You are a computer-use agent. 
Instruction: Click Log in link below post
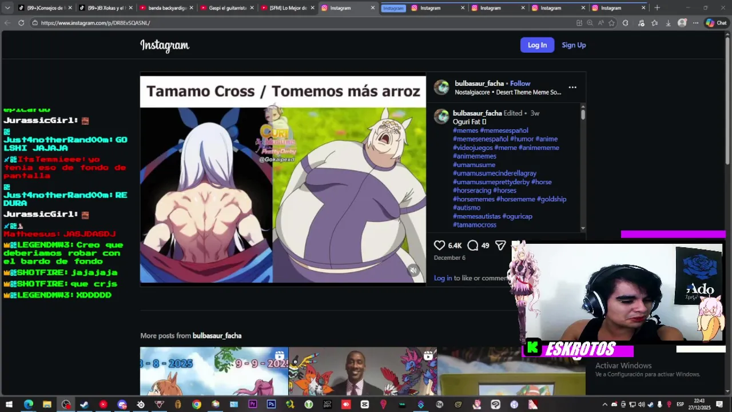point(443,278)
